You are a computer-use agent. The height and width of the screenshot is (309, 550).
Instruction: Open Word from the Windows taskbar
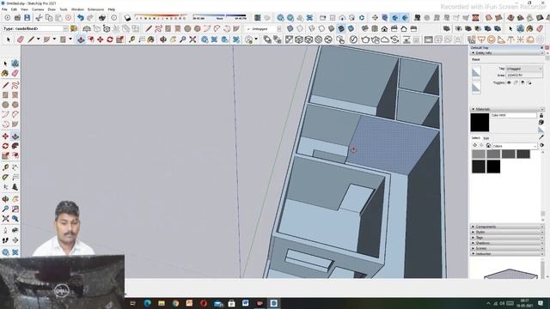tap(245, 303)
